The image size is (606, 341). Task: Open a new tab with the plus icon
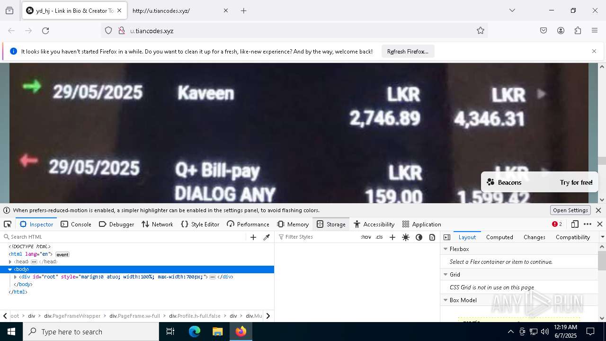click(x=243, y=10)
